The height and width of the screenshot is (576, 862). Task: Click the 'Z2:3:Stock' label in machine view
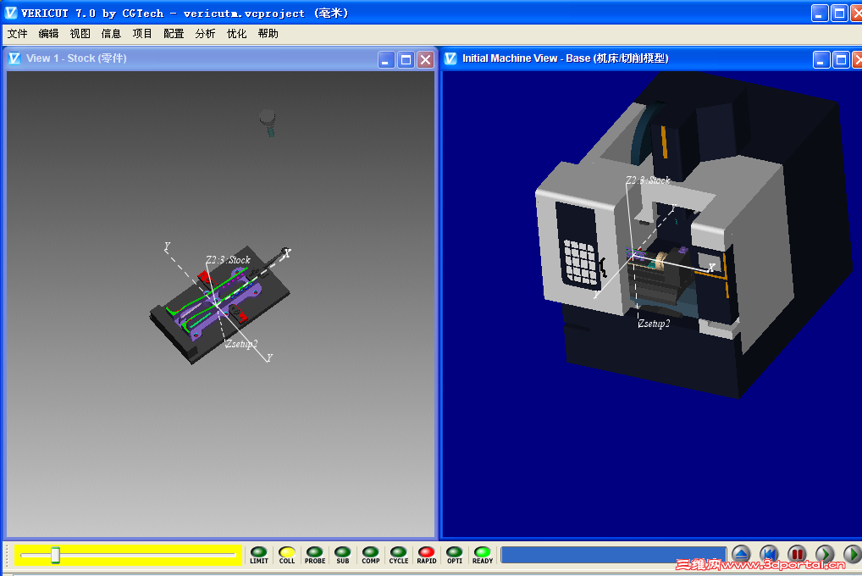[648, 180]
